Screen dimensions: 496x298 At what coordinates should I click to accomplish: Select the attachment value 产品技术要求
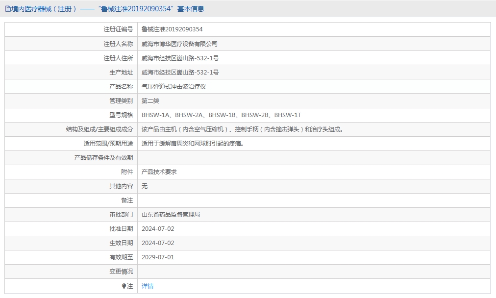pos(159,172)
